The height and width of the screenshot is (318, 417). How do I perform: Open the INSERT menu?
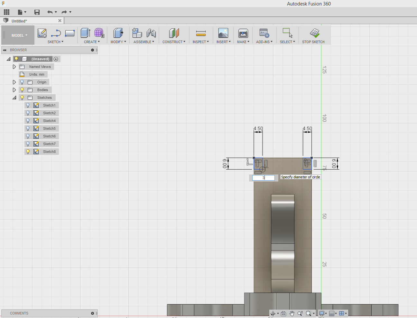tap(224, 42)
